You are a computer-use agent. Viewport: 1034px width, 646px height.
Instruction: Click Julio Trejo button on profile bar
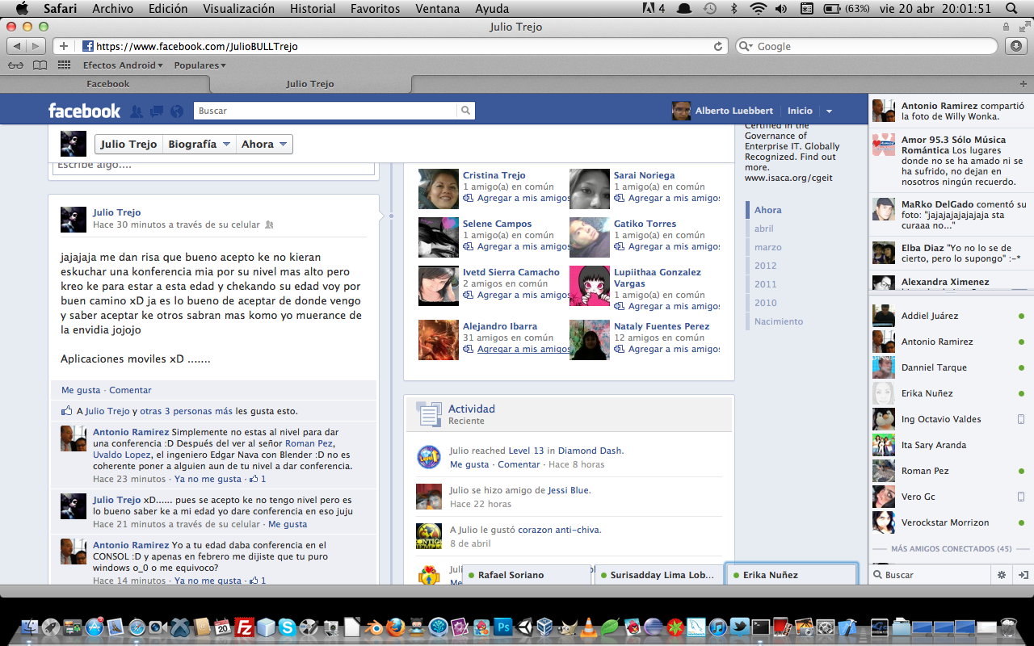[x=128, y=144]
